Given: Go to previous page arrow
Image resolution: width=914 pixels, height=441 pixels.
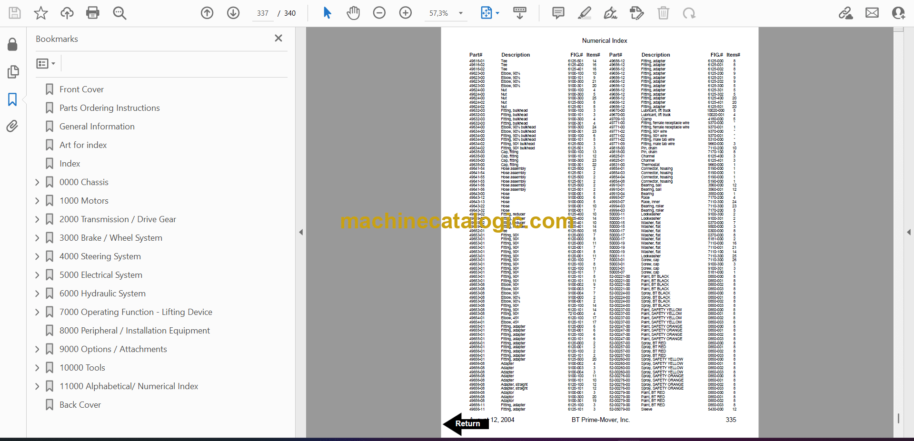Looking at the screenshot, I should 207,13.
